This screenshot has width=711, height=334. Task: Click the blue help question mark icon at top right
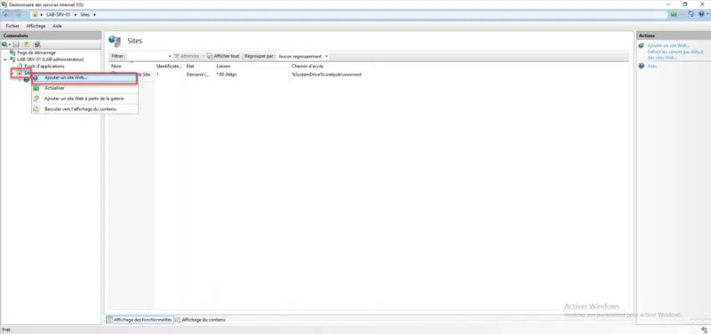click(701, 14)
